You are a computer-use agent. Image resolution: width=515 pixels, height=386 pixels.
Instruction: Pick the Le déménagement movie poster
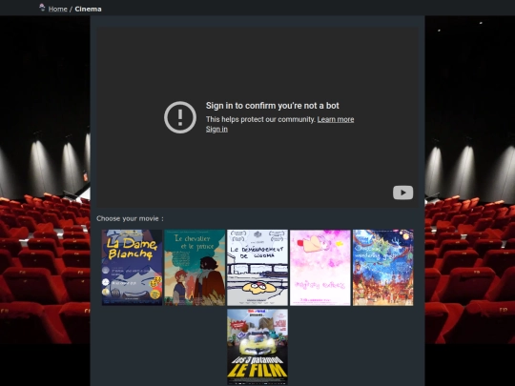point(257,268)
